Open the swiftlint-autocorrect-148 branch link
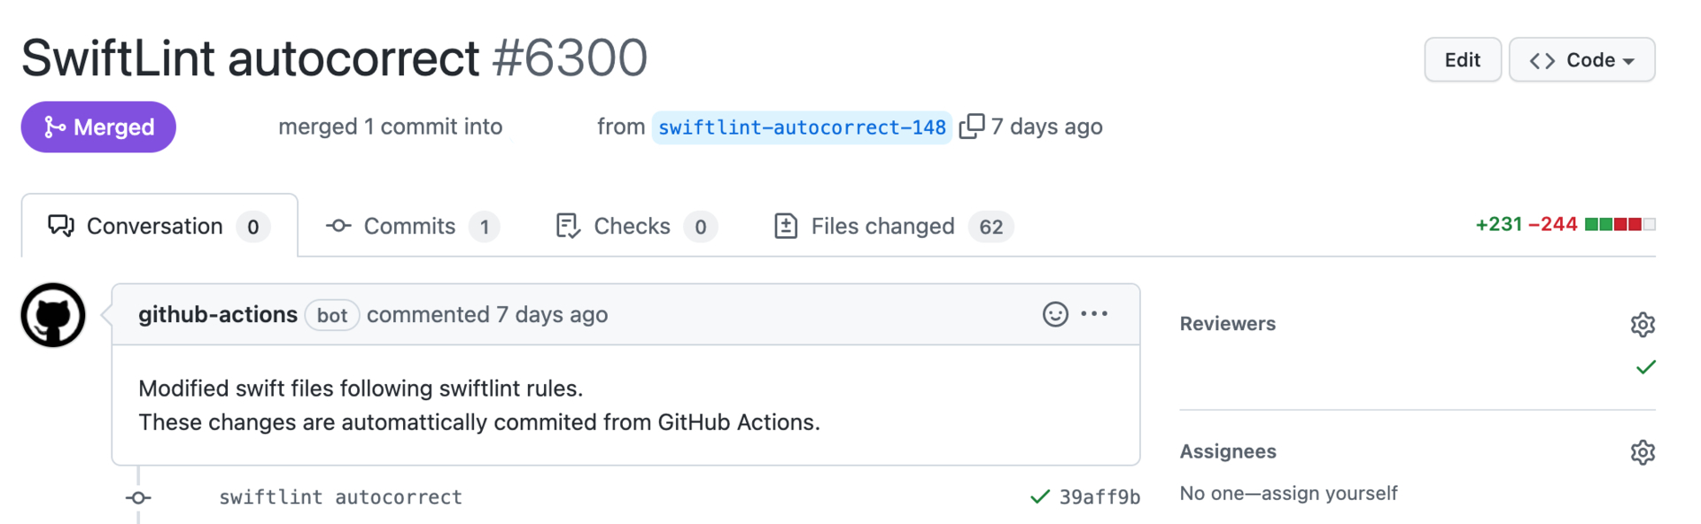Image resolution: width=1701 pixels, height=524 pixels. 800,127
